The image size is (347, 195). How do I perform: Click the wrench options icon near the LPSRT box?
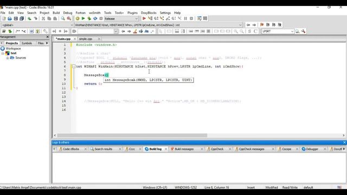point(304,31)
